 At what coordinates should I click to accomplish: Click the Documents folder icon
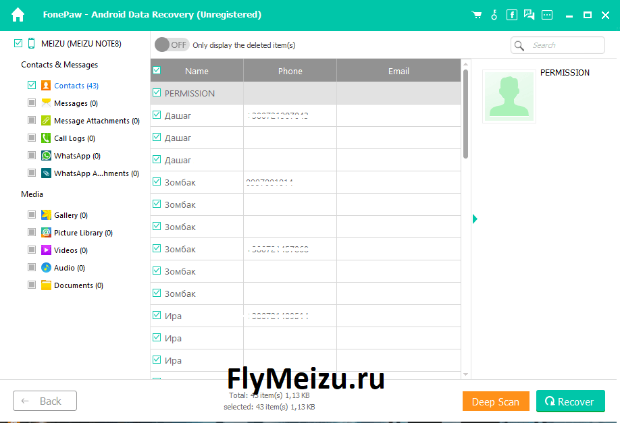pos(46,285)
